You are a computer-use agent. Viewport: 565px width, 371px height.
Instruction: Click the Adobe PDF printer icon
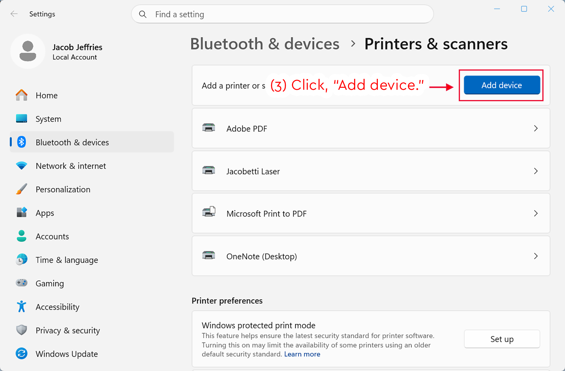pos(209,128)
